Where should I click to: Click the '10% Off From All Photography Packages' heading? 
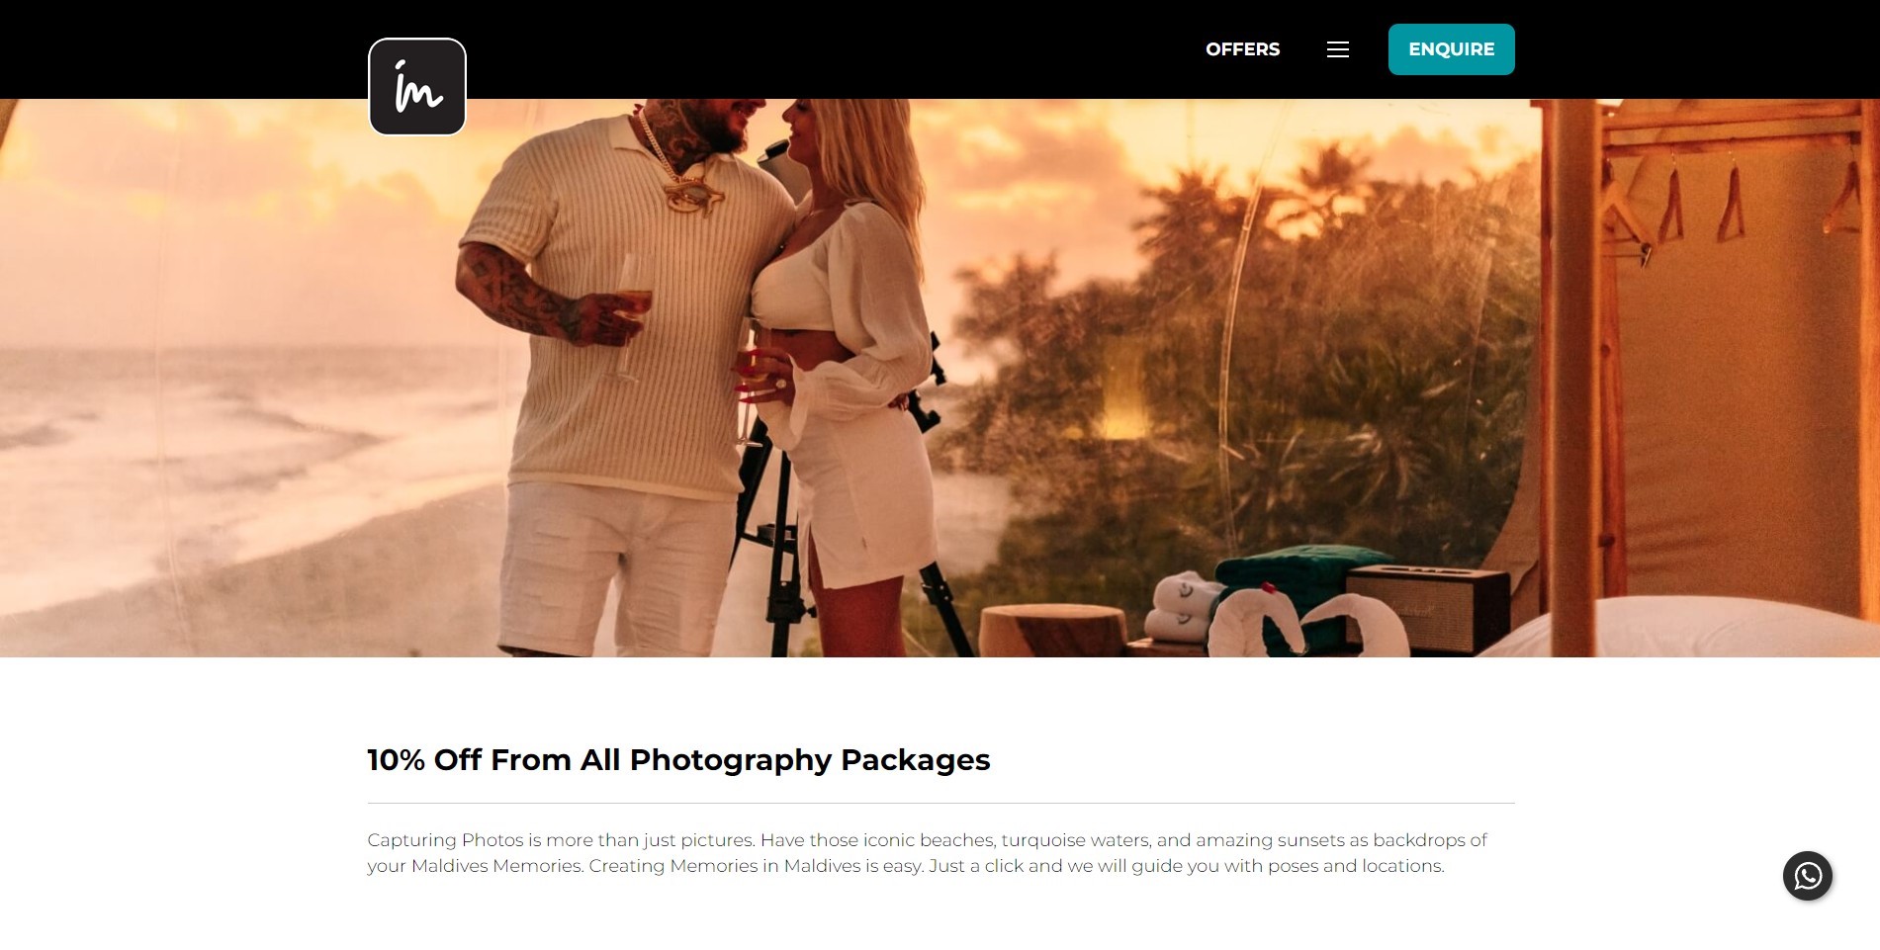click(x=678, y=760)
